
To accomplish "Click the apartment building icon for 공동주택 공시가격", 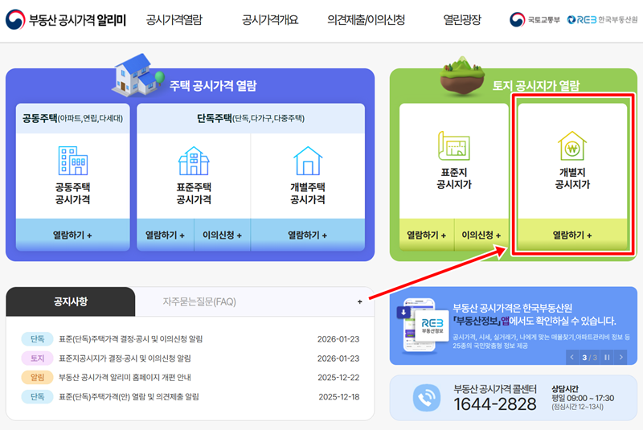I will point(73,161).
